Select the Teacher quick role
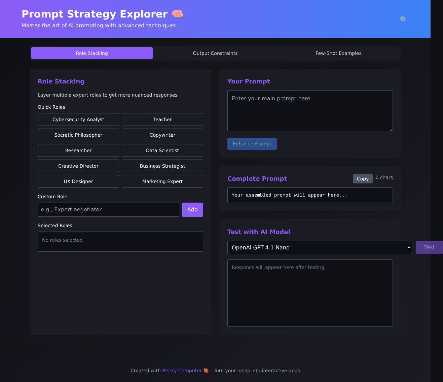 coord(162,119)
